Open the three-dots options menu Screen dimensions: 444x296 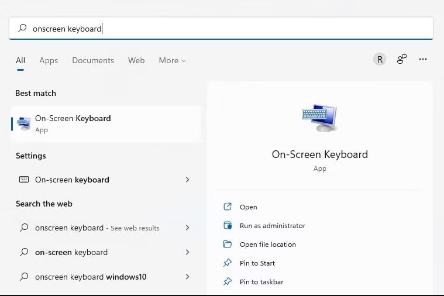pyautogui.click(x=423, y=59)
